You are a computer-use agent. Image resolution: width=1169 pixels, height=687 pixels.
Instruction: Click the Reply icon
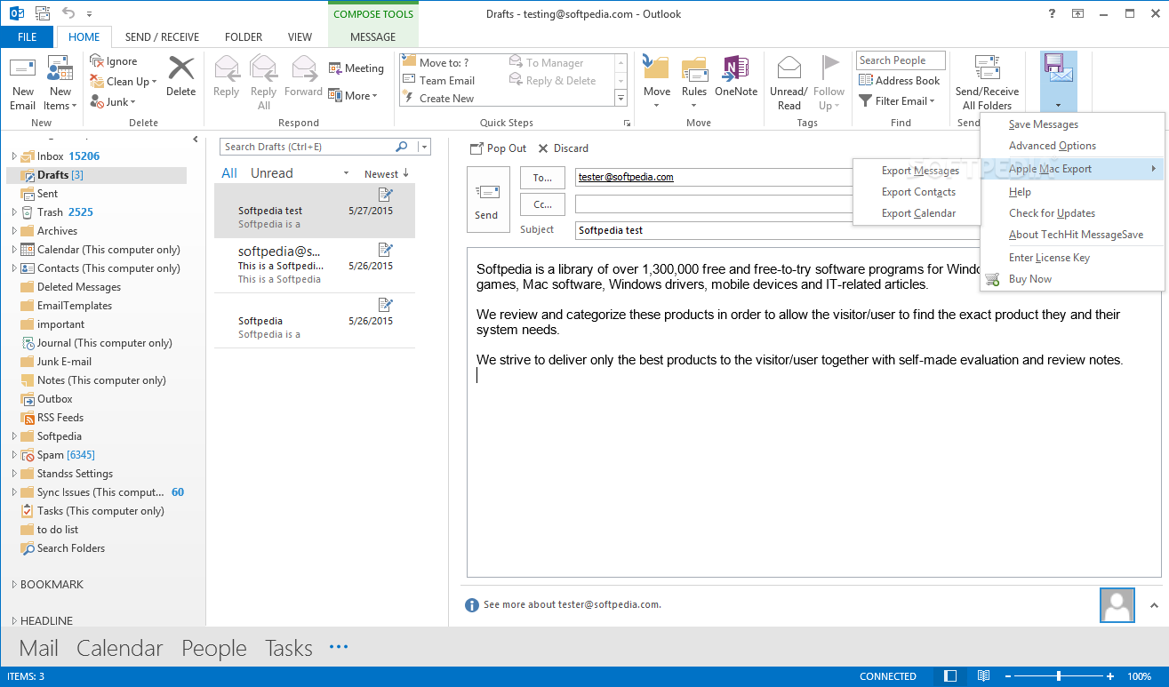click(x=226, y=69)
